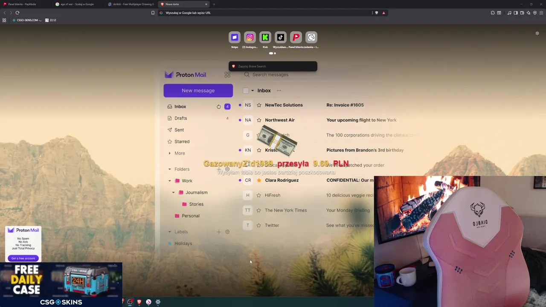
Task: Open the Extensions puzzle icon
Action: click(x=493, y=13)
